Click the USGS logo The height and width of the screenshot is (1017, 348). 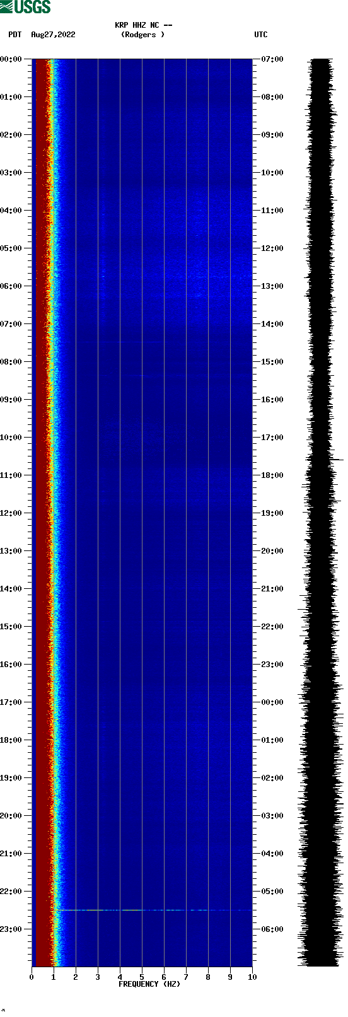click(x=25, y=7)
